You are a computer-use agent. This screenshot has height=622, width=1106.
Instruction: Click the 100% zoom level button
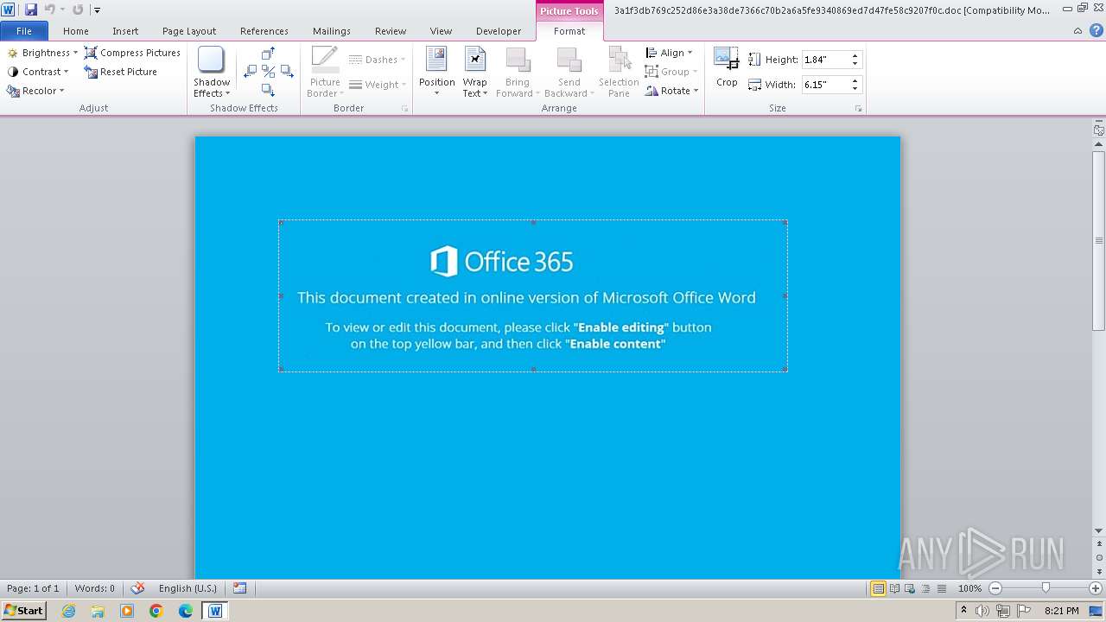coord(969,588)
